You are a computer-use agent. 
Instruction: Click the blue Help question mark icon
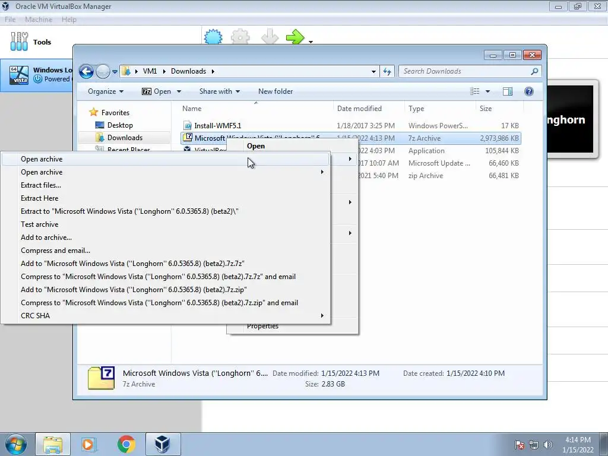pos(528,91)
